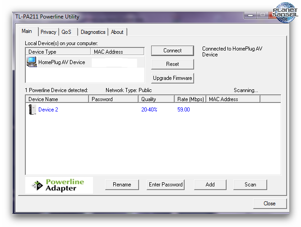Click the Scanning... status text
The height and width of the screenshot is (227, 301).
point(245,90)
